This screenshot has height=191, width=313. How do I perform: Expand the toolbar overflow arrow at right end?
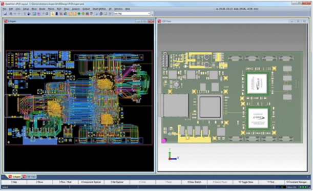pyautogui.click(x=152, y=14)
